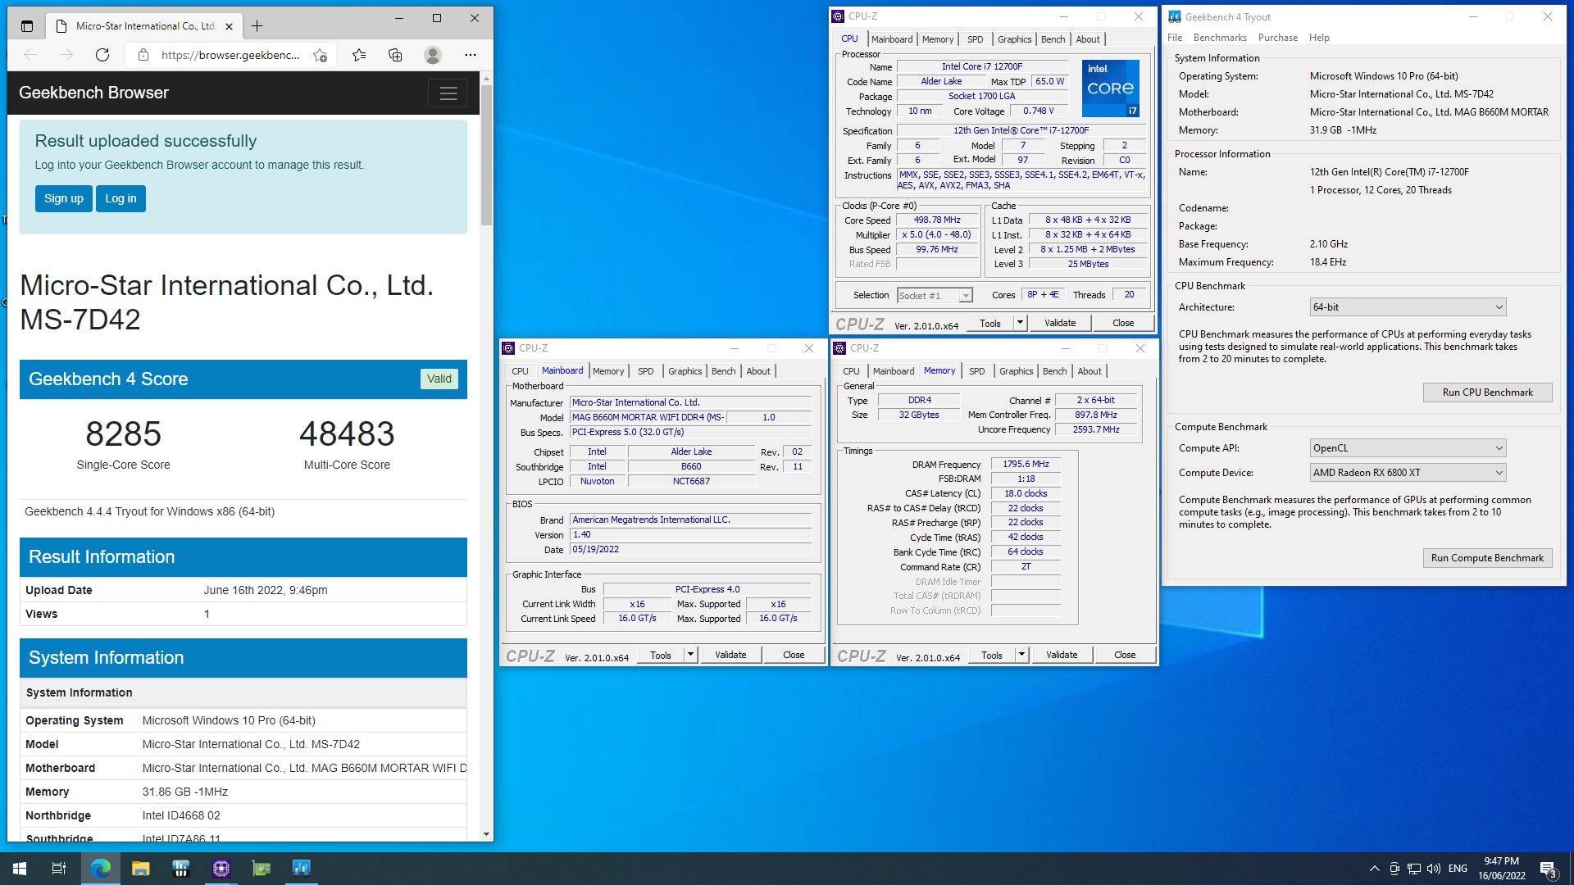Open network icon in system tray

(x=1414, y=869)
